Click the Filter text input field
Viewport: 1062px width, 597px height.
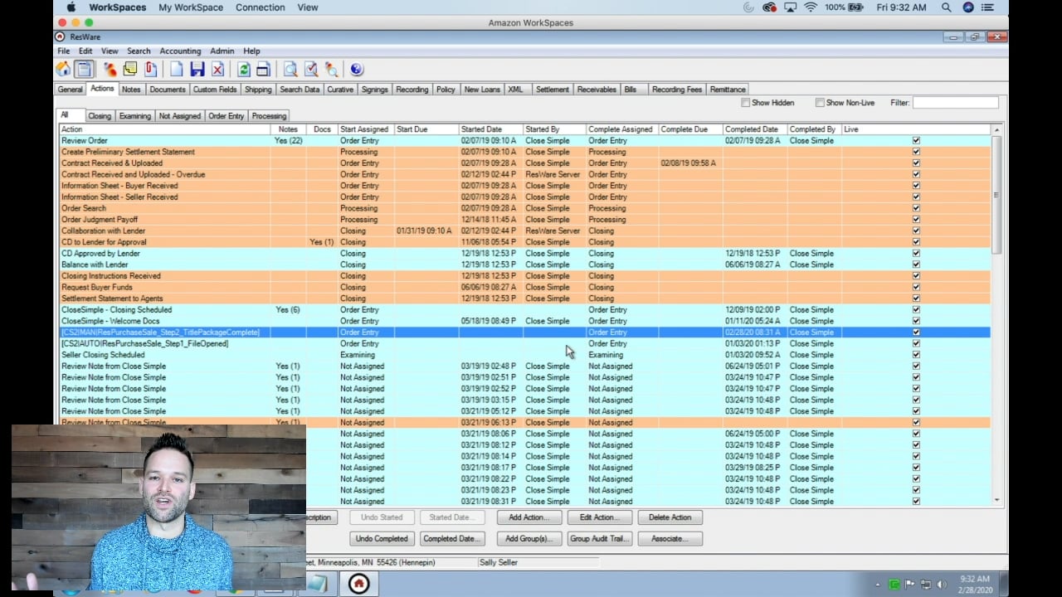point(956,103)
